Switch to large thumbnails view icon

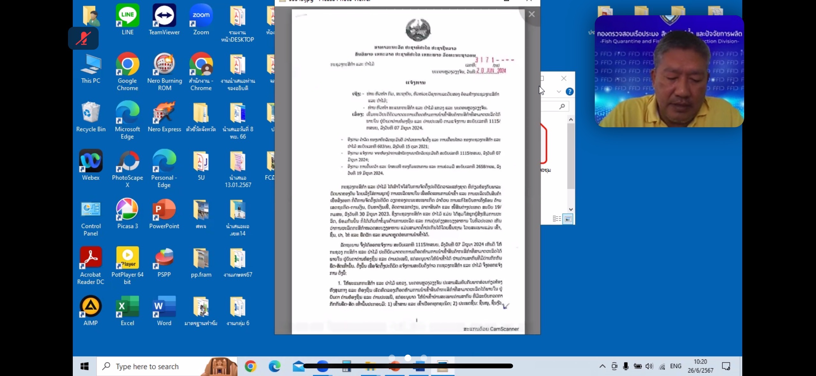coord(568,219)
